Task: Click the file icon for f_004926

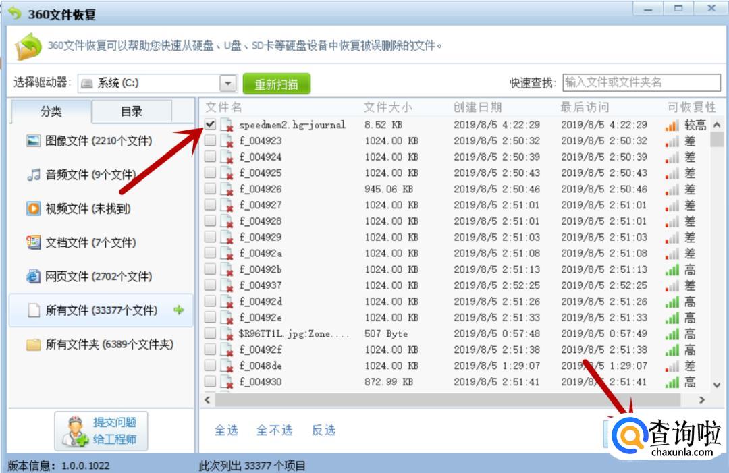Action: pos(227,189)
